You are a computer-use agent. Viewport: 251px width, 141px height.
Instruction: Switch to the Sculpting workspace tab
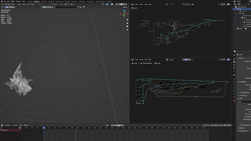point(44,2)
